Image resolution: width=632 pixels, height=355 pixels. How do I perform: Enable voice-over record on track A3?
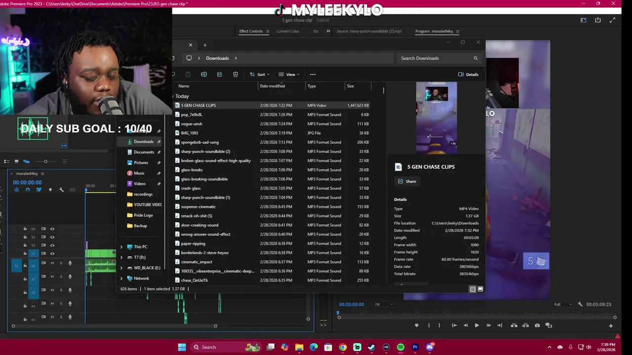click(x=70, y=290)
